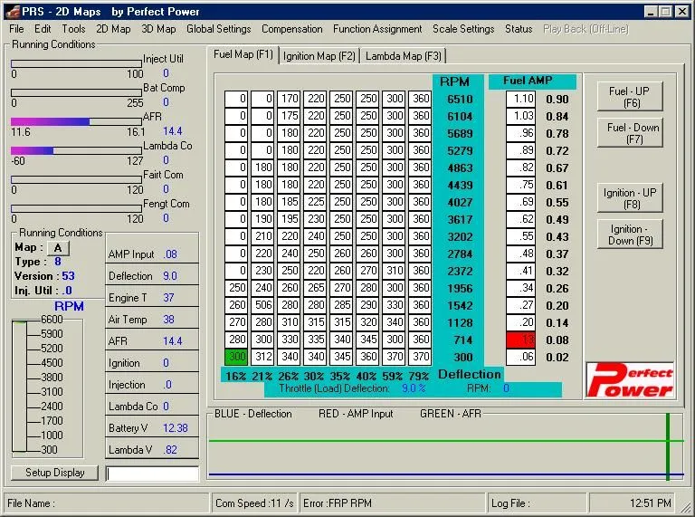Click the Bat Comp gauge bar
This screenshot has width=695, height=517.
coord(76,92)
